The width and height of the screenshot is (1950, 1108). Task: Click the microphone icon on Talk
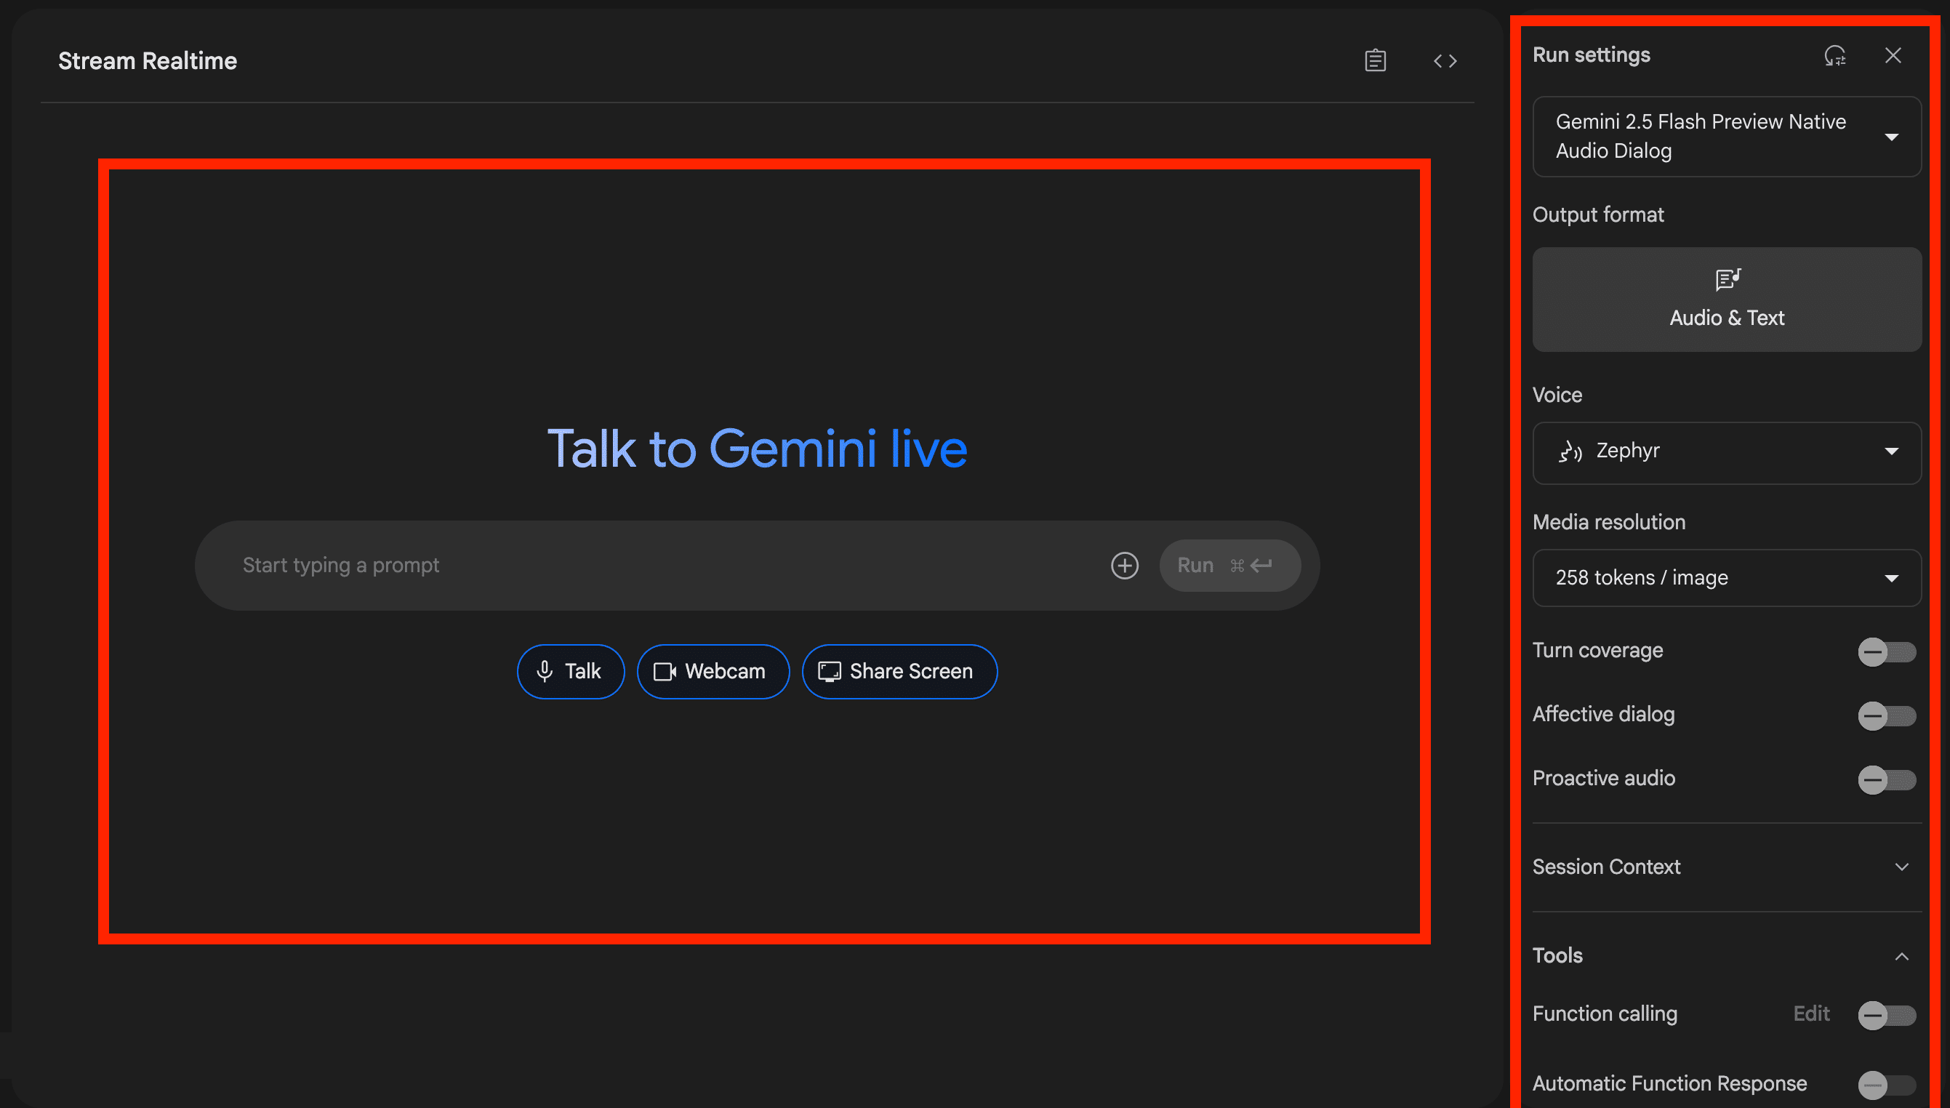tap(544, 671)
